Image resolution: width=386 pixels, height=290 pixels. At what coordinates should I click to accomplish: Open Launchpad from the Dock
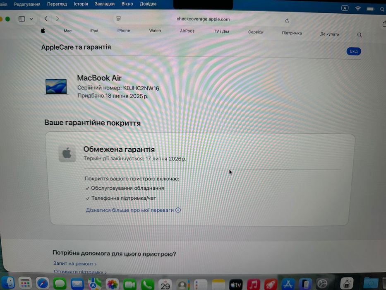(x=25, y=283)
